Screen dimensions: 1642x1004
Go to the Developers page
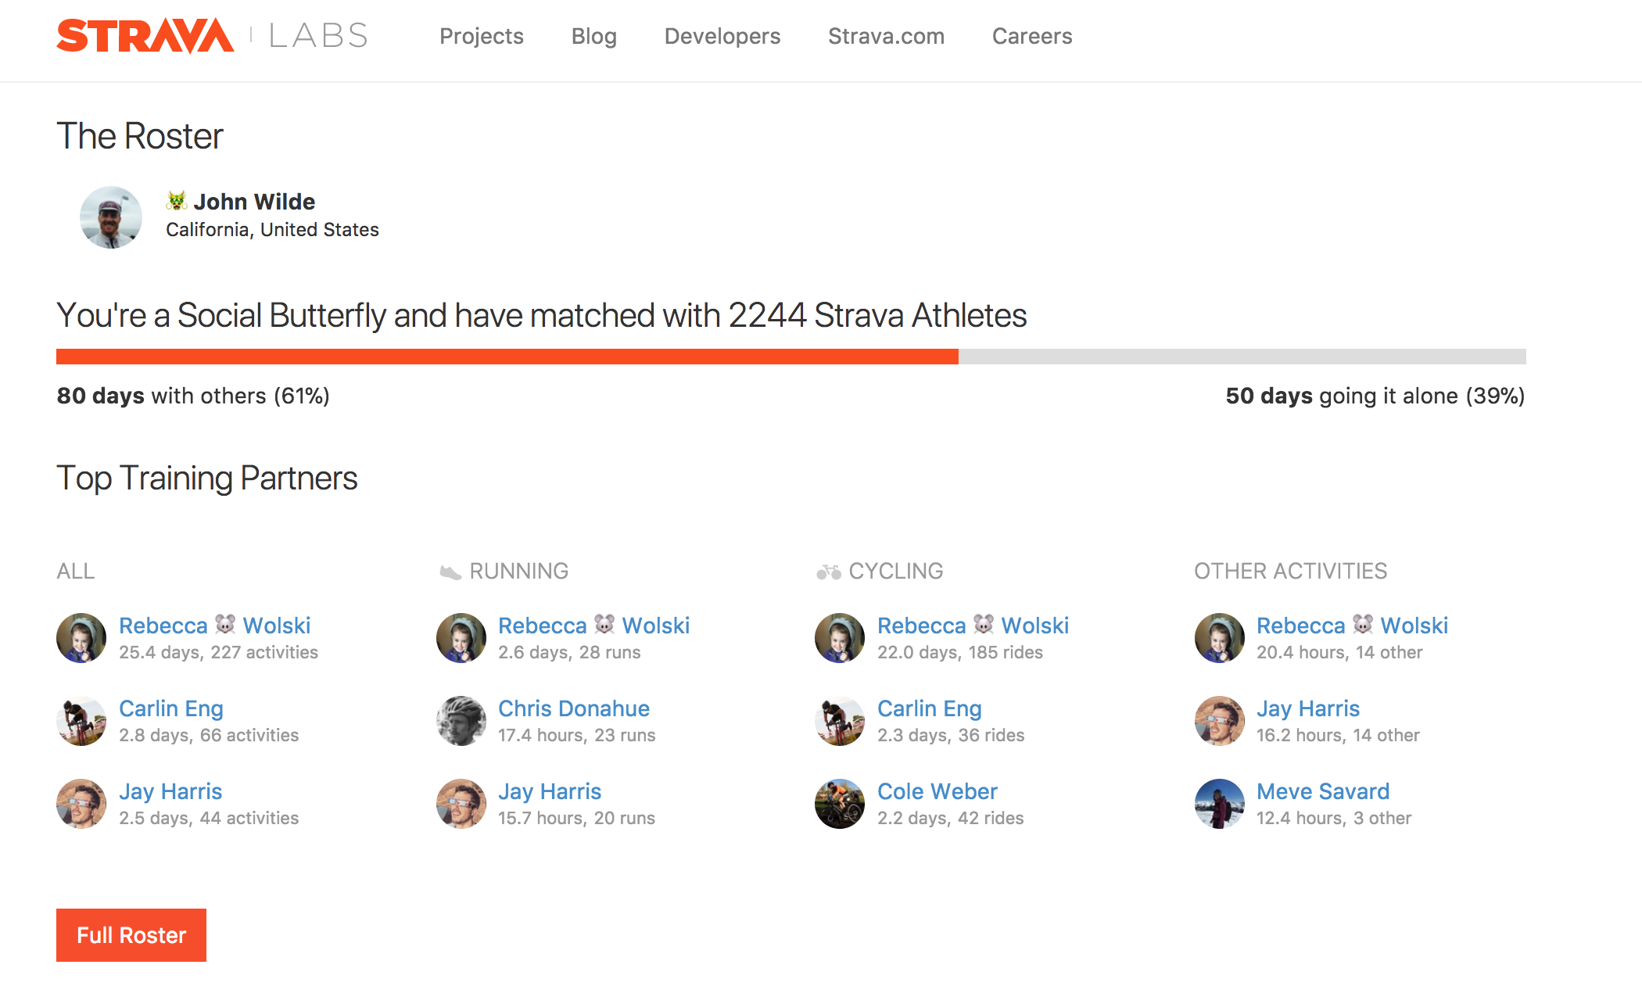722,36
